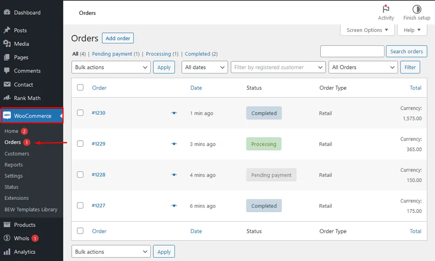Image resolution: width=435 pixels, height=261 pixels.
Task: Open the Reports submenu item
Action: point(13,165)
